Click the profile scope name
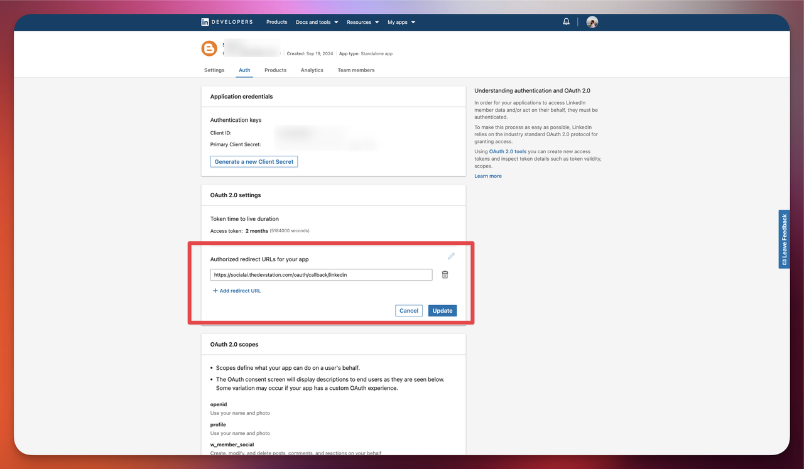Image resolution: width=804 pixels, height=469 pixels. coord(218,425)
